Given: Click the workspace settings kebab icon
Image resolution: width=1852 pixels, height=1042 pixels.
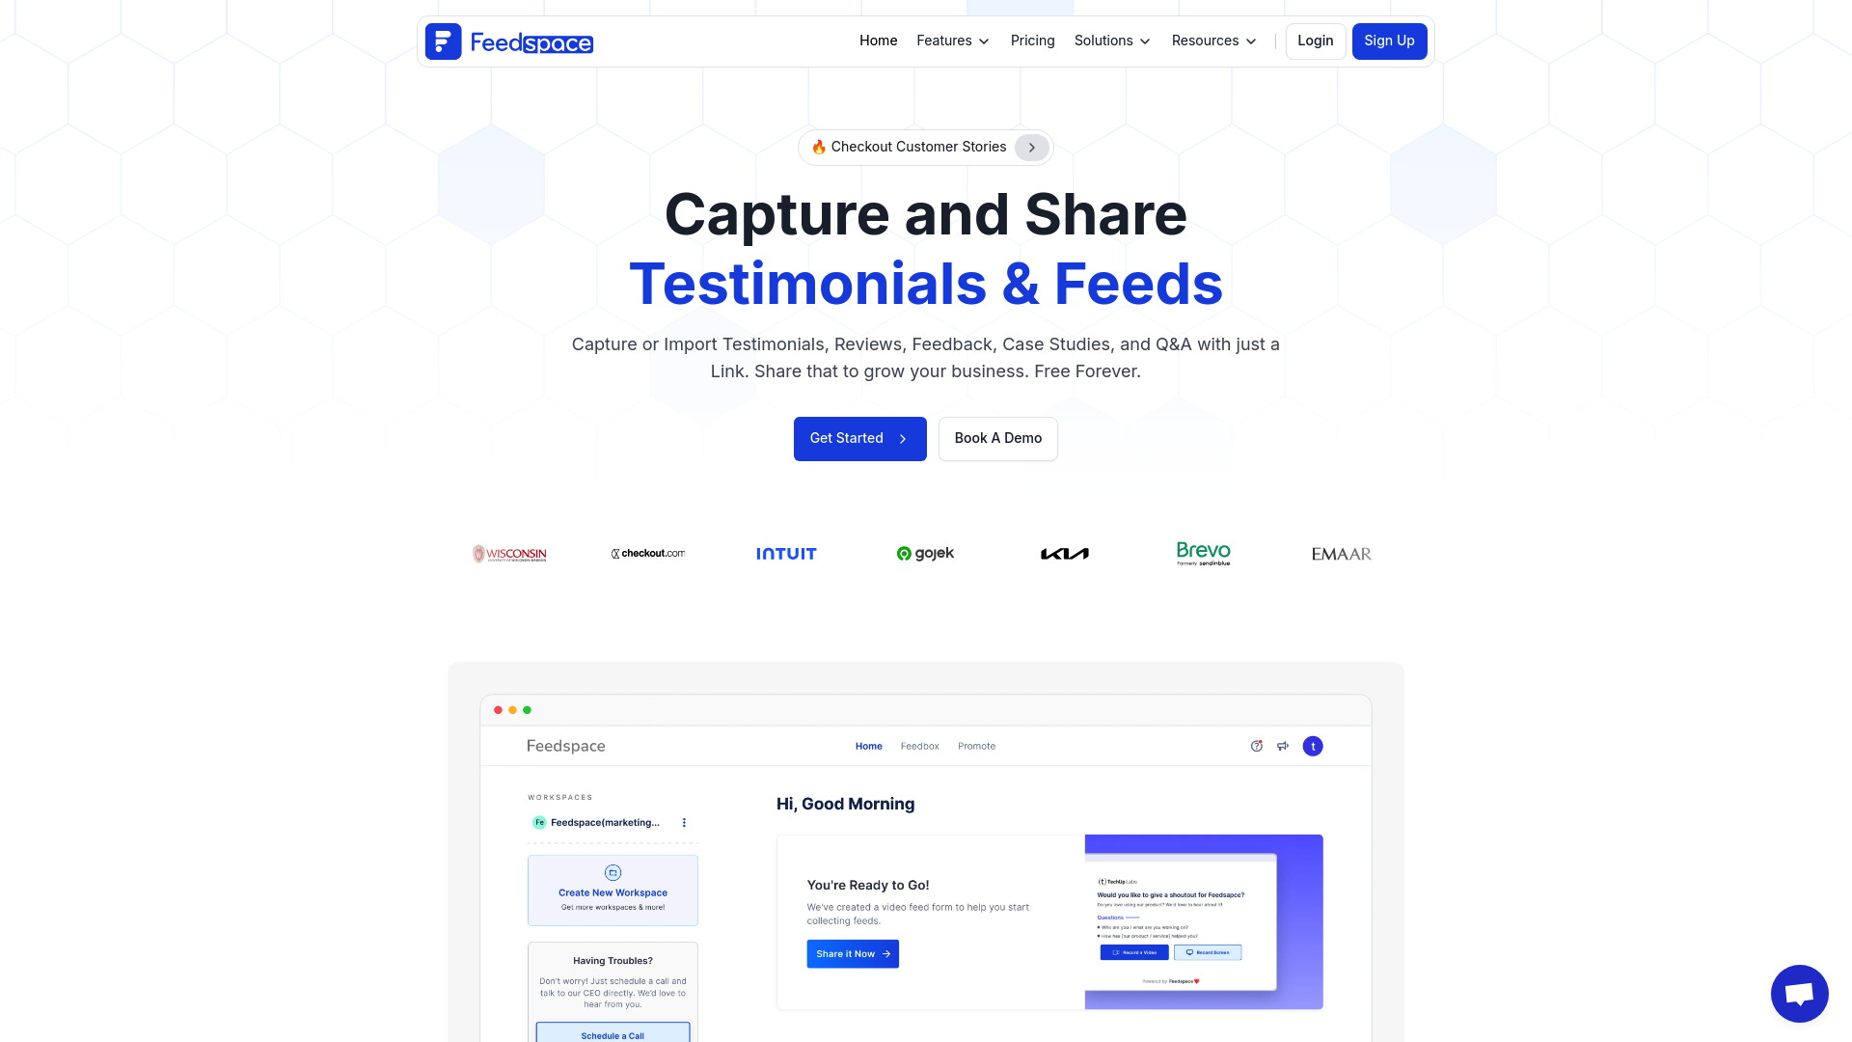Looking at the screenshot, I should click(x=686, y=823).
